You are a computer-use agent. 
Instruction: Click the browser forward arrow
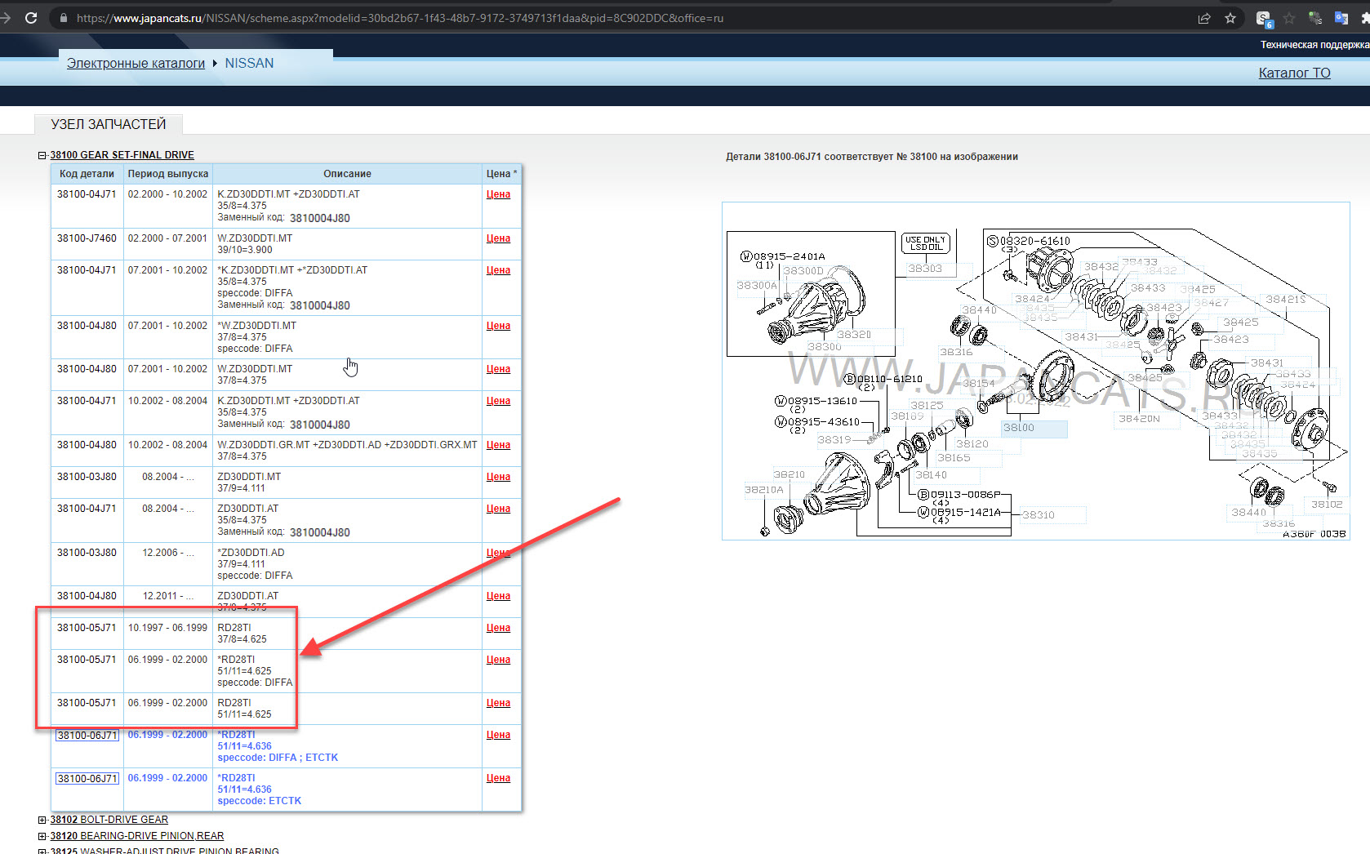[7, 18]
